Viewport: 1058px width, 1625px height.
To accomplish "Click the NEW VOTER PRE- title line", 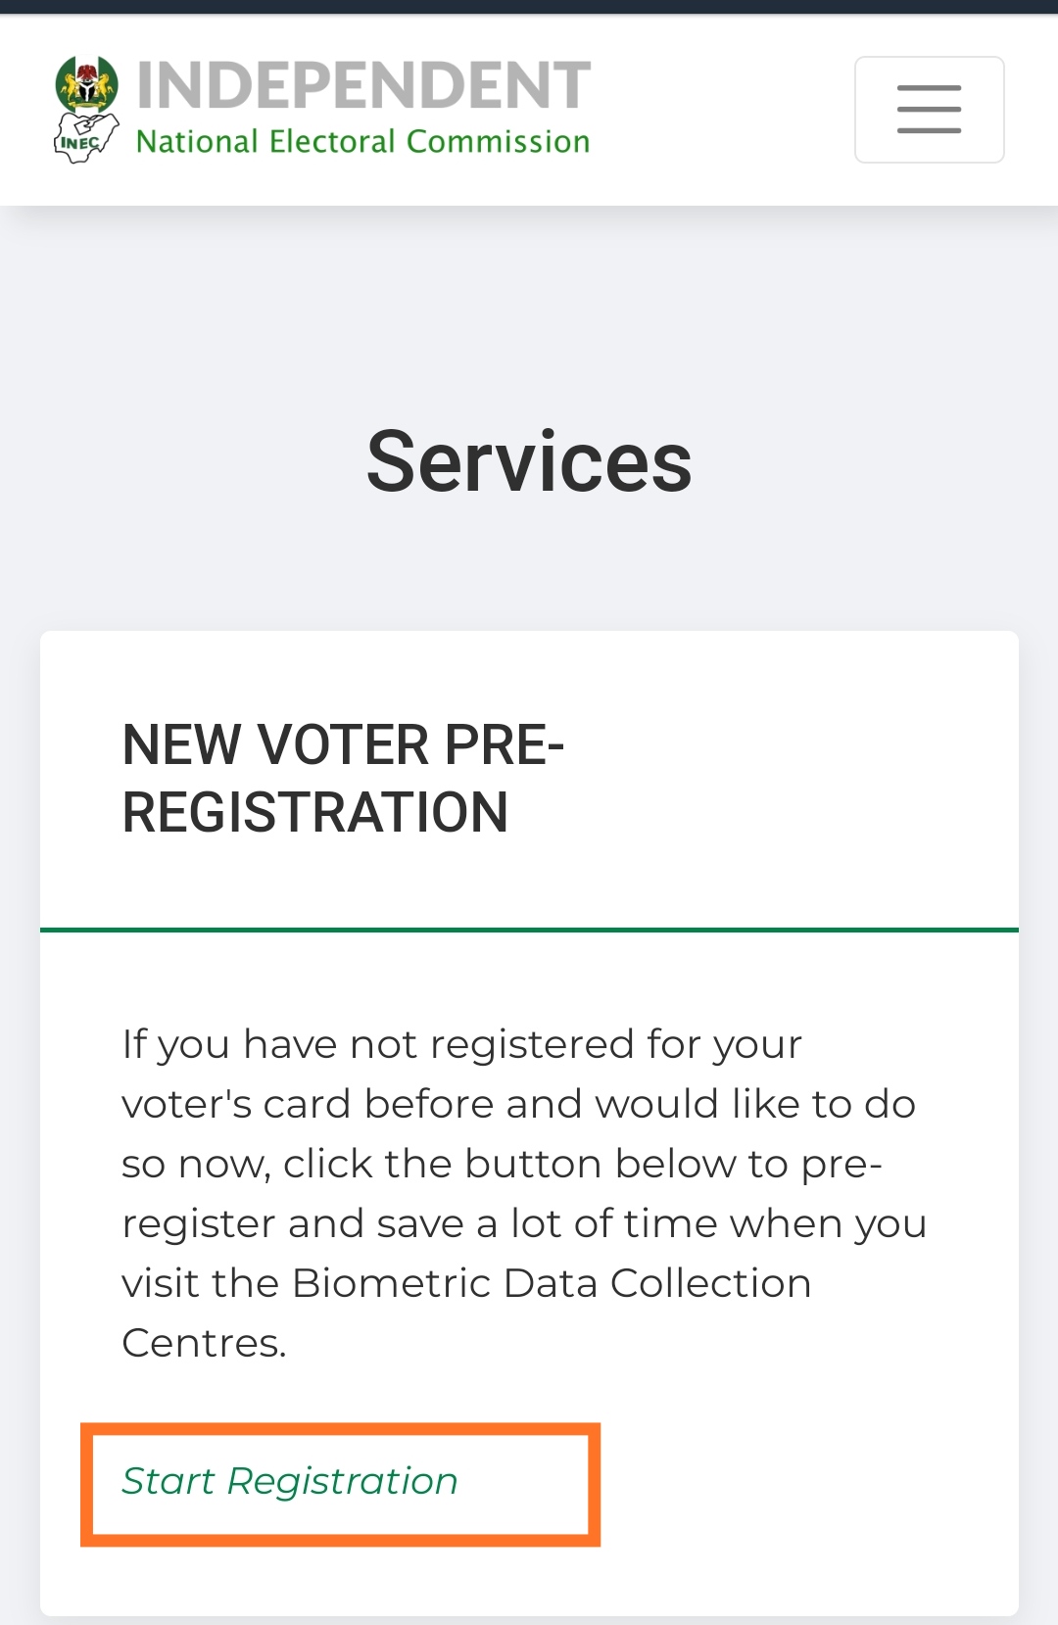I will [x=343, y=744].
